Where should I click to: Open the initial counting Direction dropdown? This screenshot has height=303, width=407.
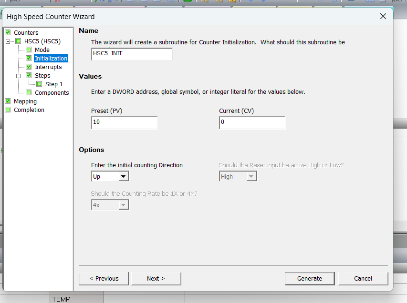tap(123, 177)
